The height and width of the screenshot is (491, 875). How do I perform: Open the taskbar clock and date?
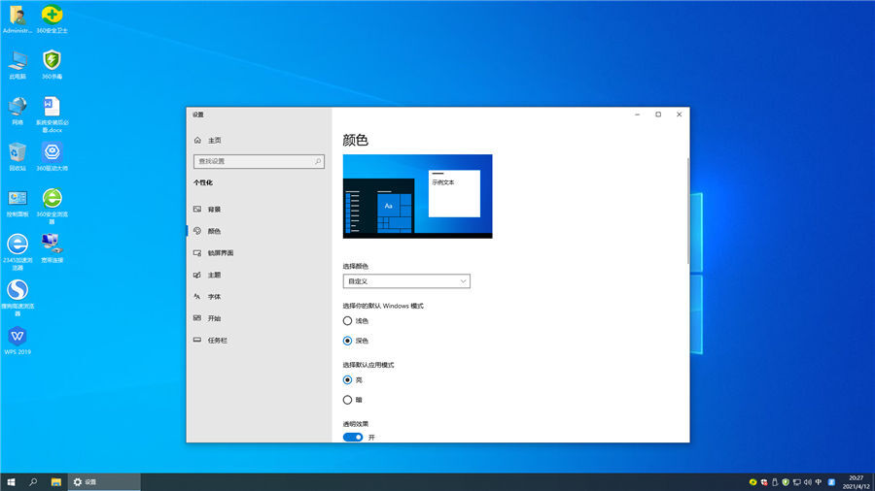pyautogui.click(x=856, y=482)
